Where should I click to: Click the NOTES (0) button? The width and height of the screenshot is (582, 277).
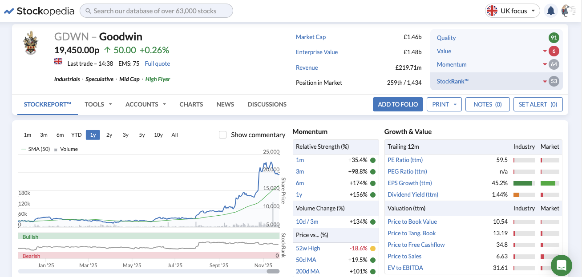point(488,104)
